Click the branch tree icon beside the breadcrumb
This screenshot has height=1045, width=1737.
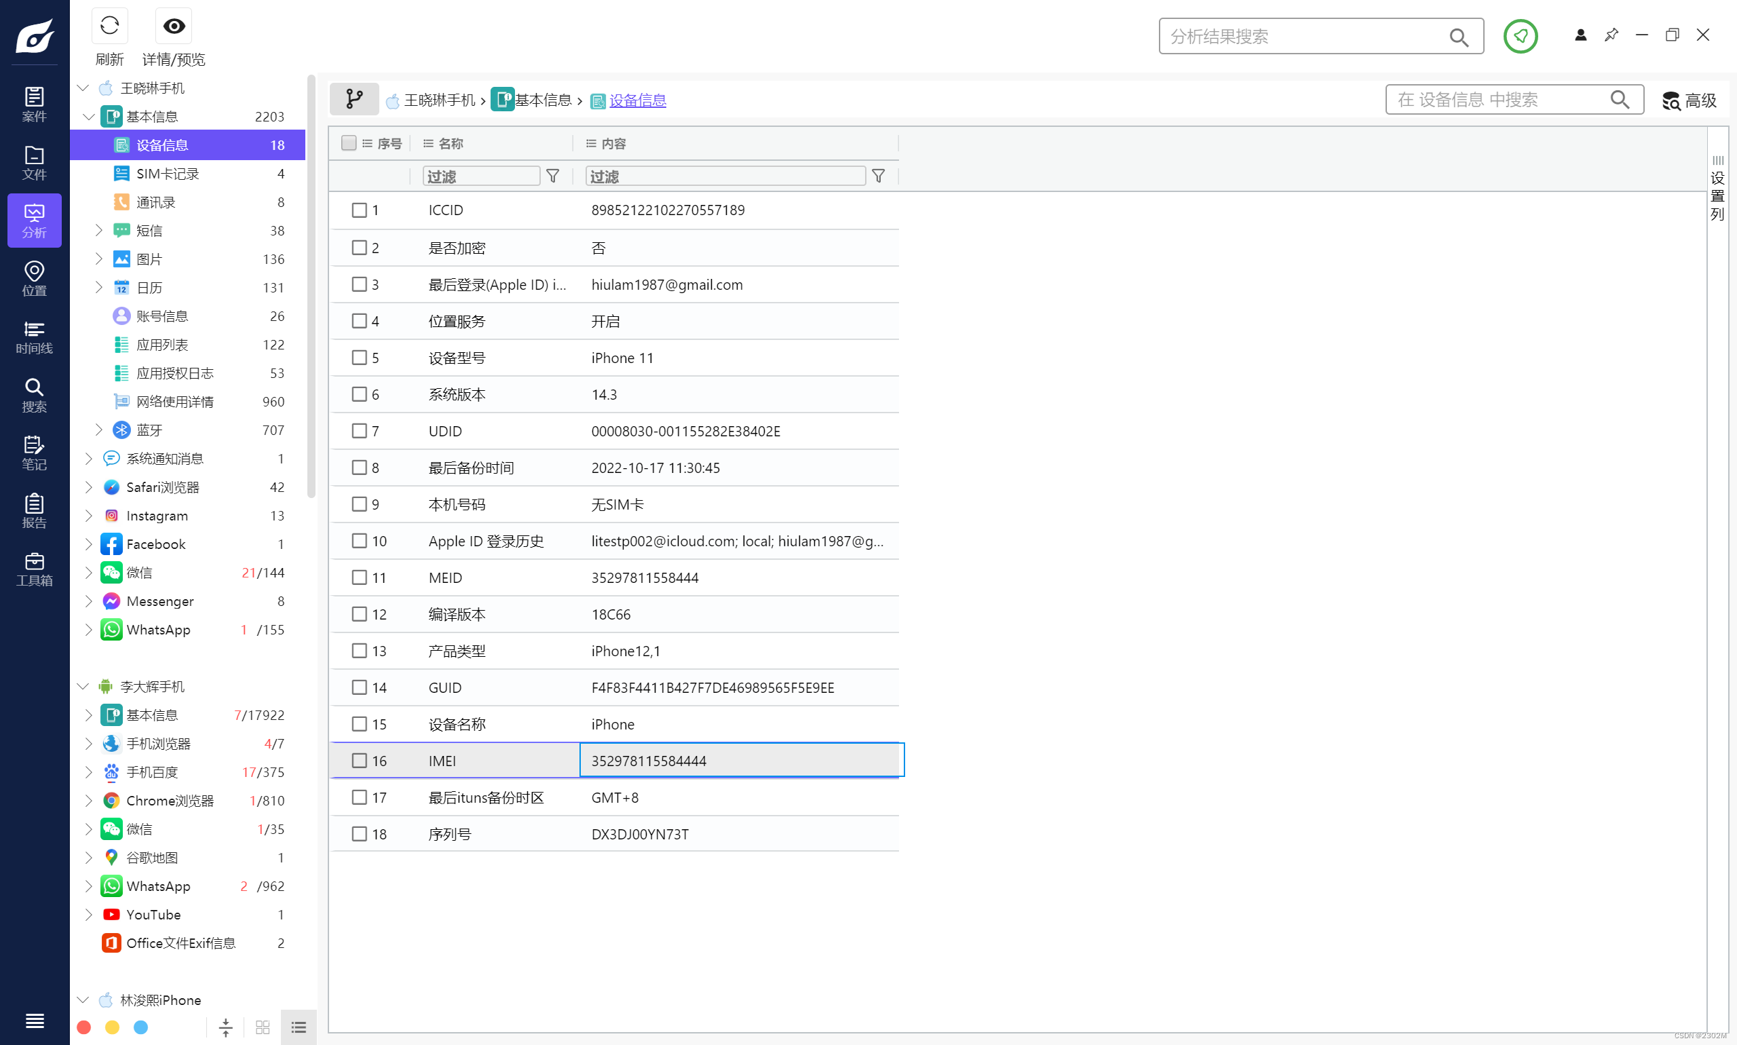point(354,99)
